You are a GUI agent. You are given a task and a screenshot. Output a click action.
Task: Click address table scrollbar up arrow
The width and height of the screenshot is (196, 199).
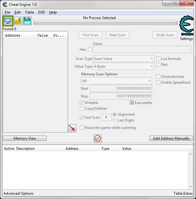point(190,154)
